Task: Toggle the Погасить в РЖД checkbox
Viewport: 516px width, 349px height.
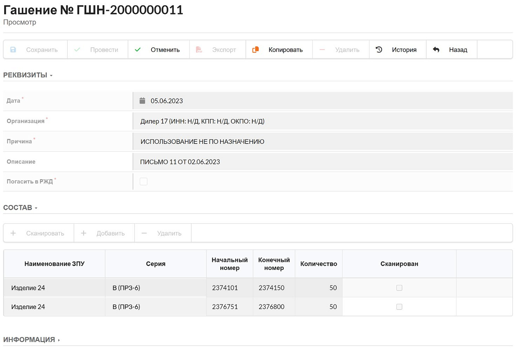Action: point(144,181)
